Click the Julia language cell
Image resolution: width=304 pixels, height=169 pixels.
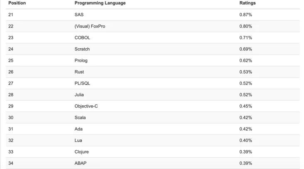coord(79,95)
